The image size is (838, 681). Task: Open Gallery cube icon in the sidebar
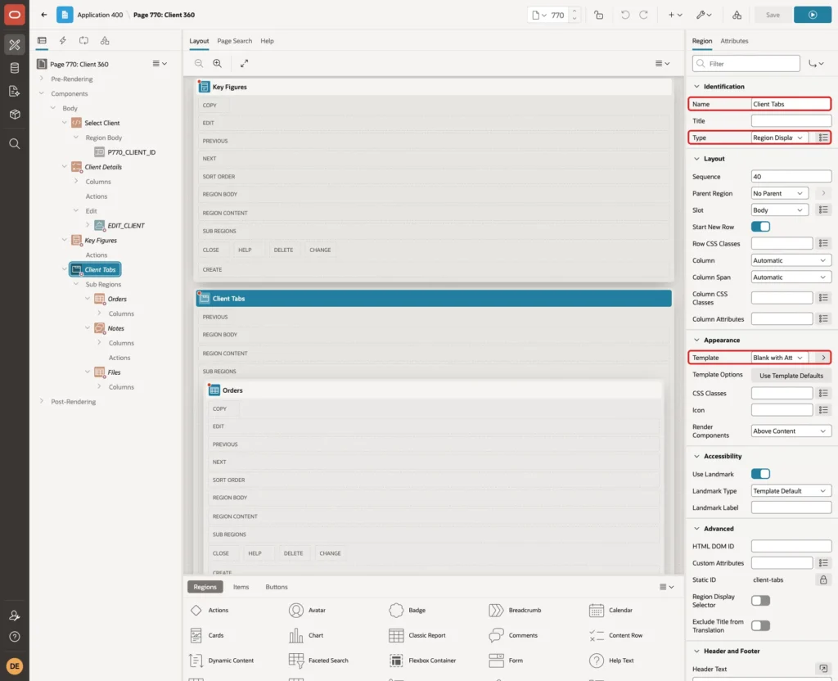tap(15, 115)
